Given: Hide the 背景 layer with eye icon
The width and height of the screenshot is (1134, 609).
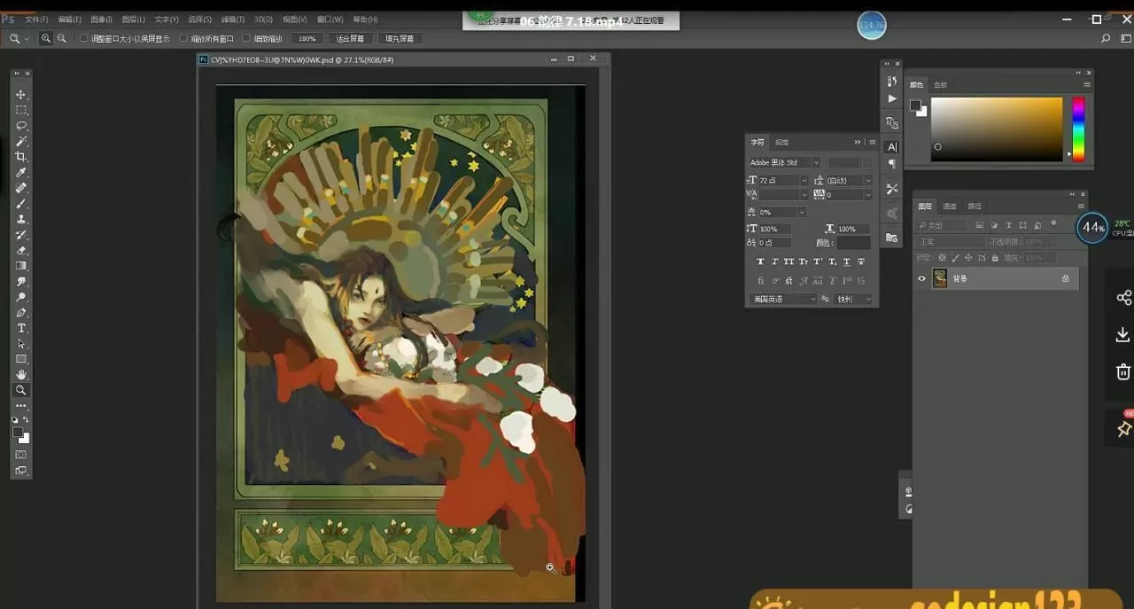Looking at the screenshot, I should tap(921, 278).
